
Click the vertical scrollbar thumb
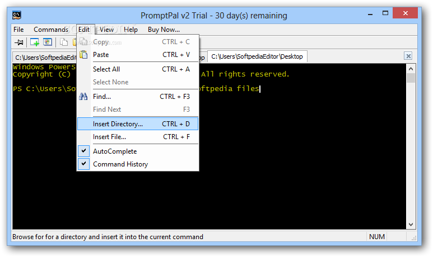[411, 78]
